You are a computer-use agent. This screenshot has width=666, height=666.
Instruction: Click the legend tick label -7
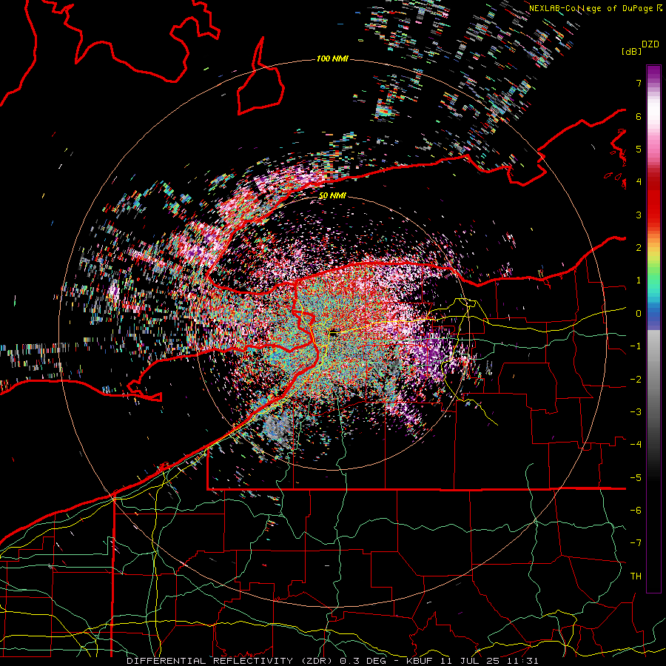(x=636, y=543)
